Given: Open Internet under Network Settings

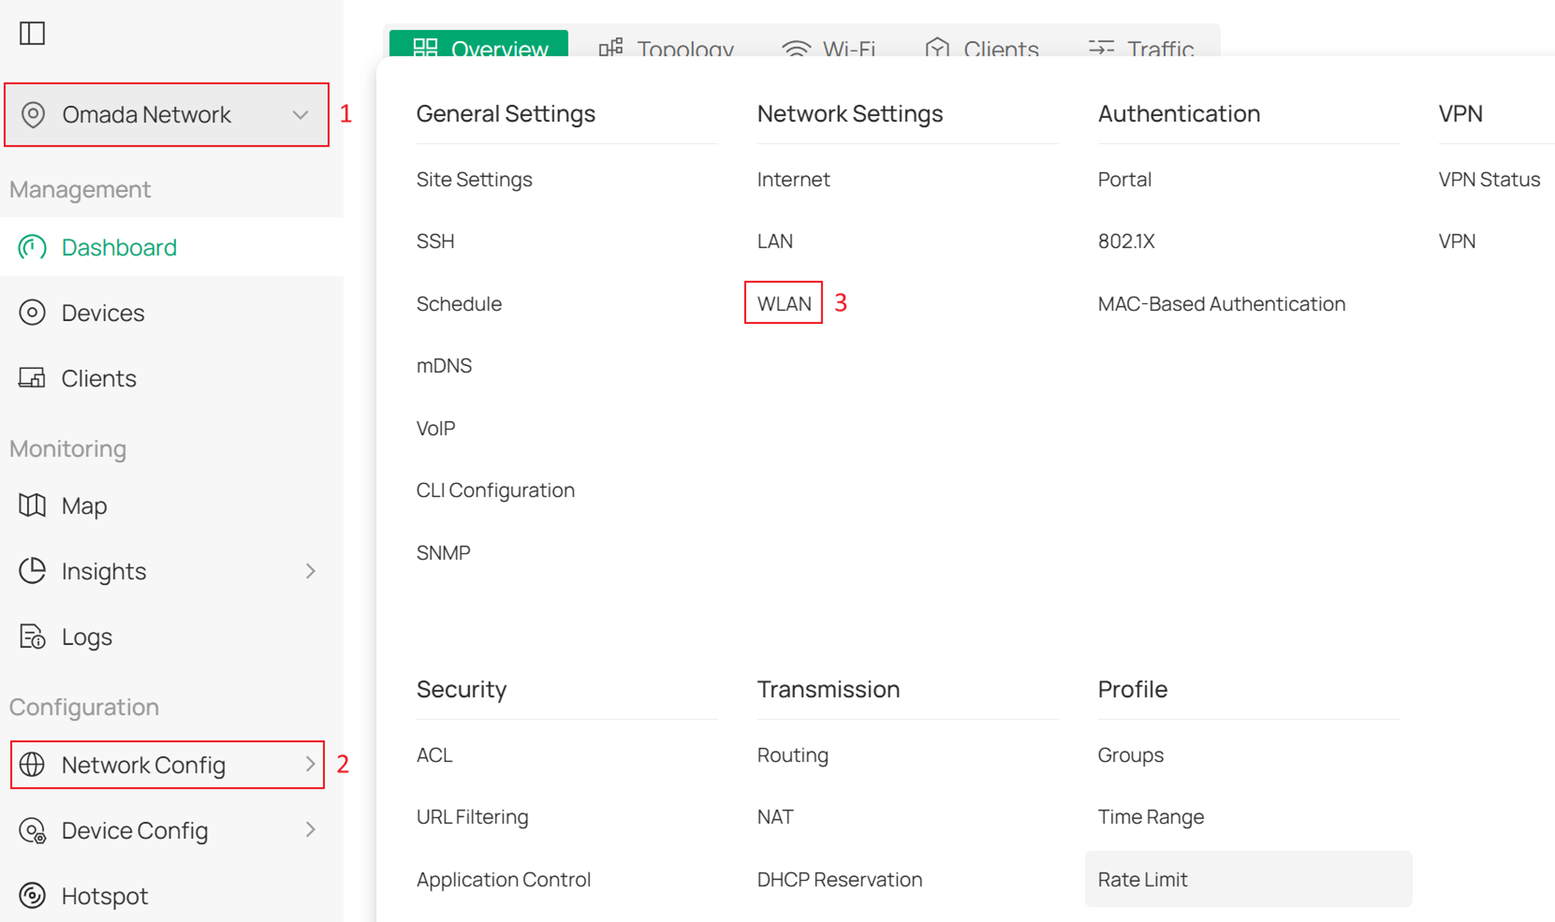Looking at the screenshot, I should point(793,180).
